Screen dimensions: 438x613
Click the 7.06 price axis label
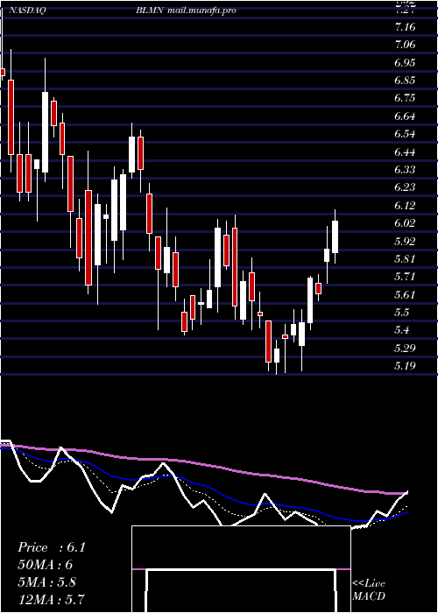coord(405,45)
